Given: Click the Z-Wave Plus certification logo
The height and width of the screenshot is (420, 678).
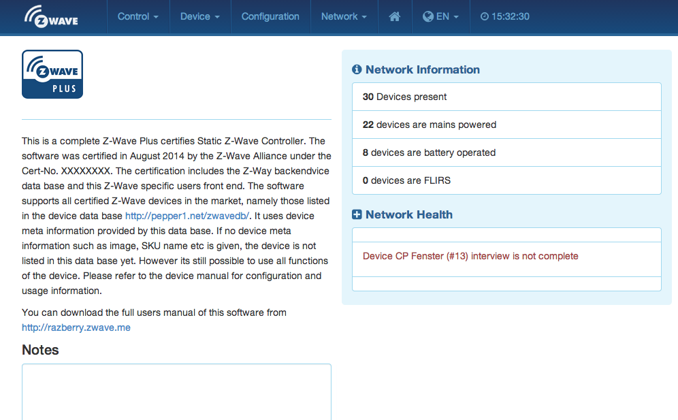Looking at the screenshot, I should pos(52,74).
